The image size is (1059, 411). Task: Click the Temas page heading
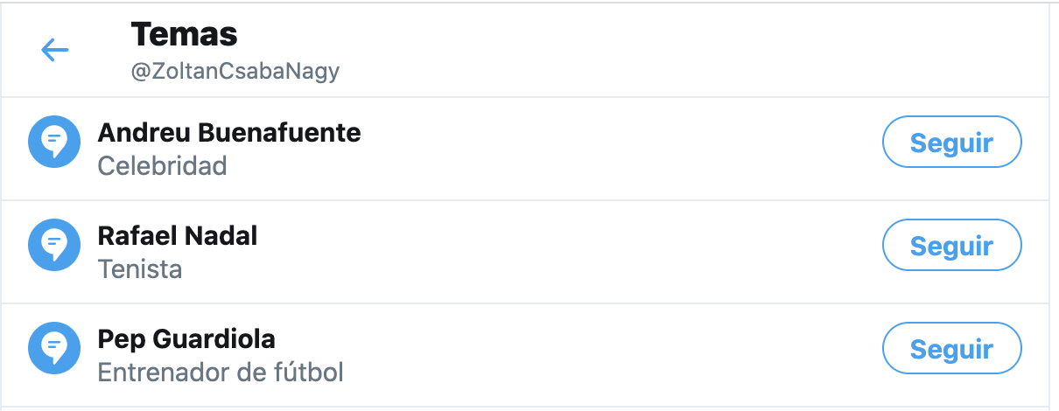coord(184,35)
